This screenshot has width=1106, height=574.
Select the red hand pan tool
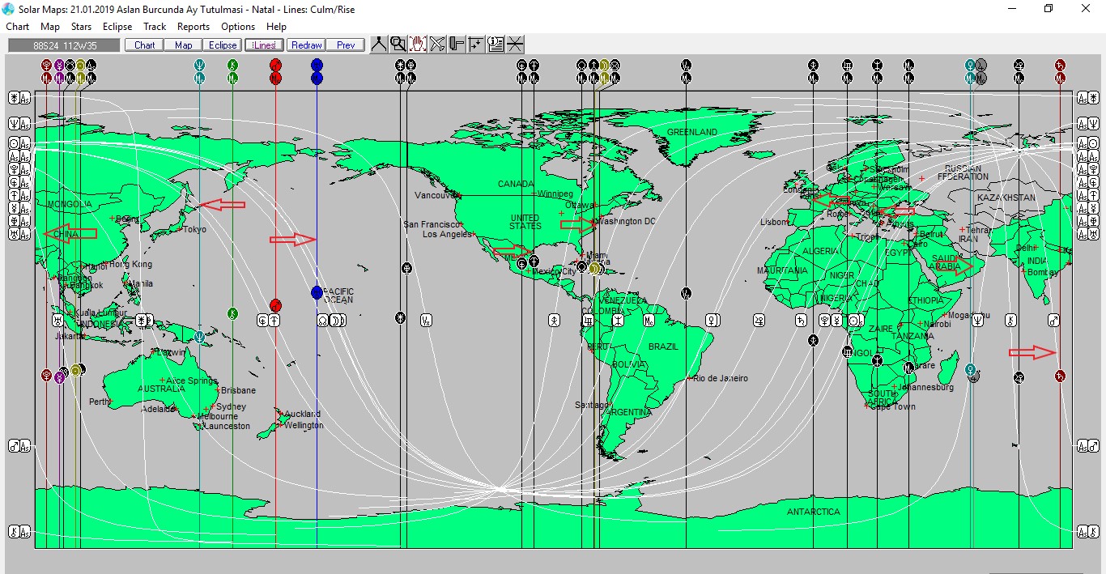417,45
